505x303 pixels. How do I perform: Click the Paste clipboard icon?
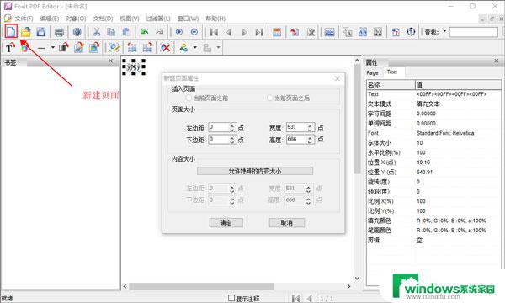point(126,32)
